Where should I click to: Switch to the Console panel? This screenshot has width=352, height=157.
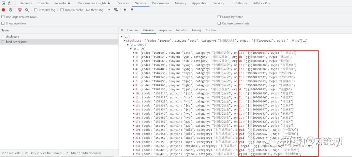coord(43,3)
